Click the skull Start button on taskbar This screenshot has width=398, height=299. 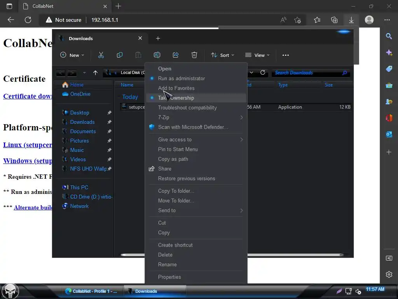[x=10, y=291]
